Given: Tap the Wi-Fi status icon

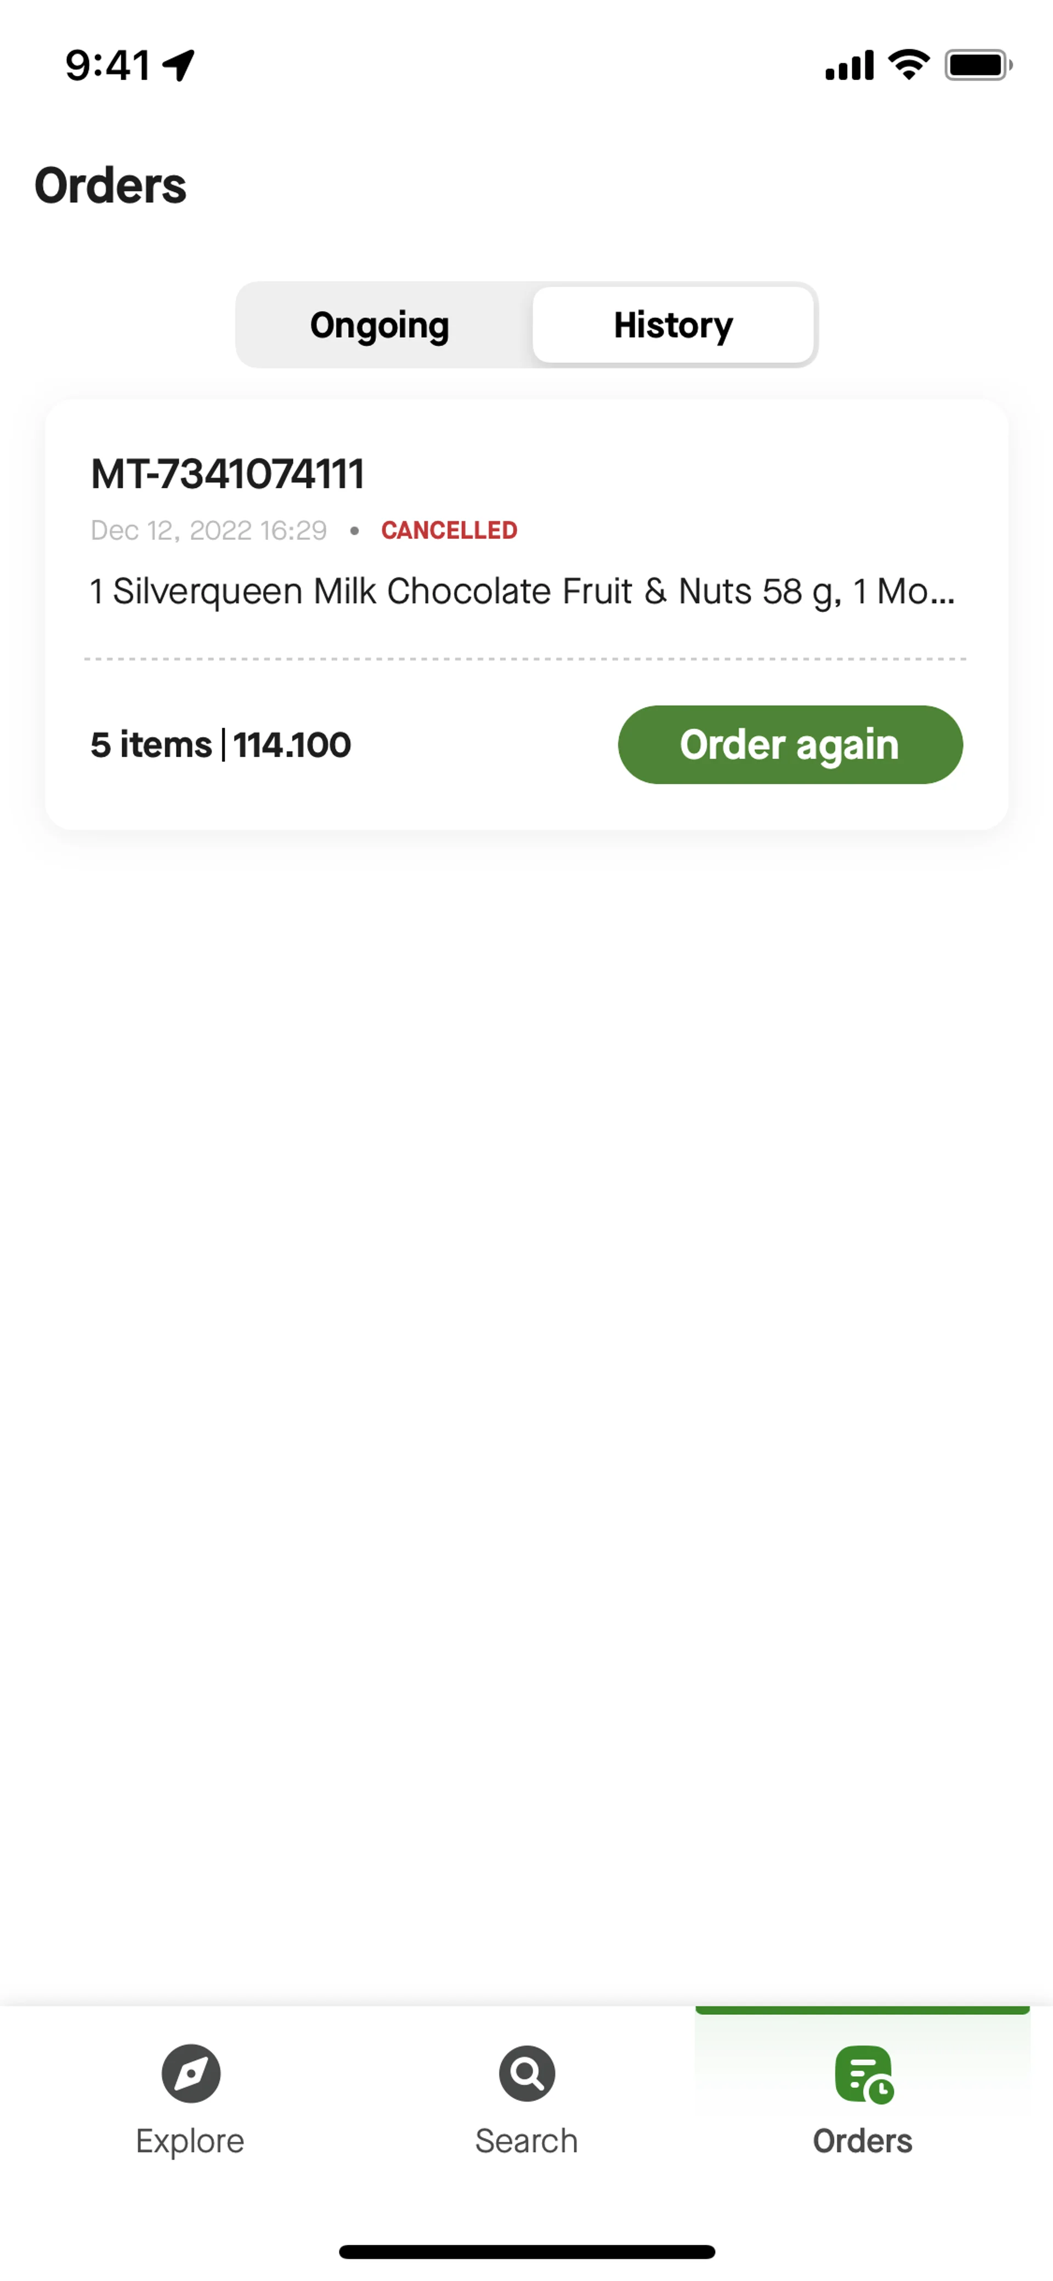Looking at the screenshot, I should (909, 65).
